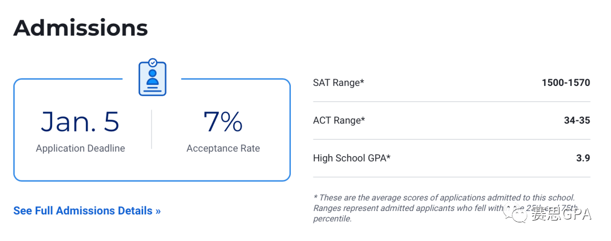Click the vertical divider inside the deadline card

[x=152, y=130]
